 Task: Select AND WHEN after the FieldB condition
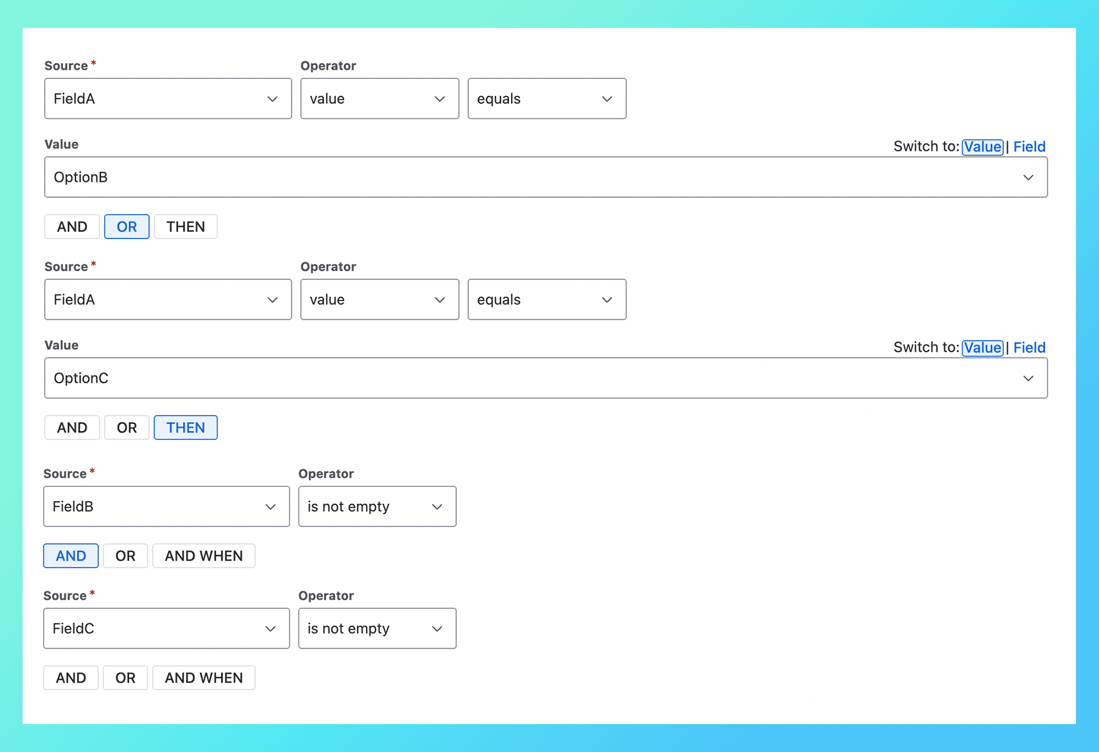click(204, 556)
